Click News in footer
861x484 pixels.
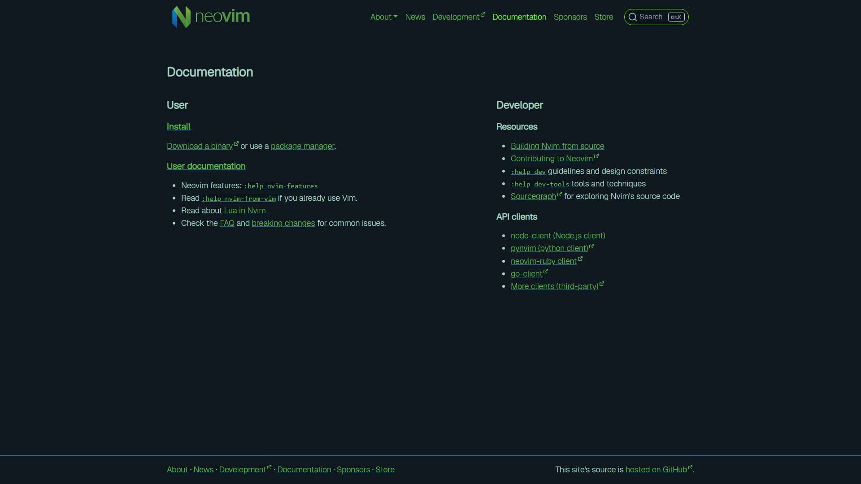pyautogui.click(x=204, y=470)
